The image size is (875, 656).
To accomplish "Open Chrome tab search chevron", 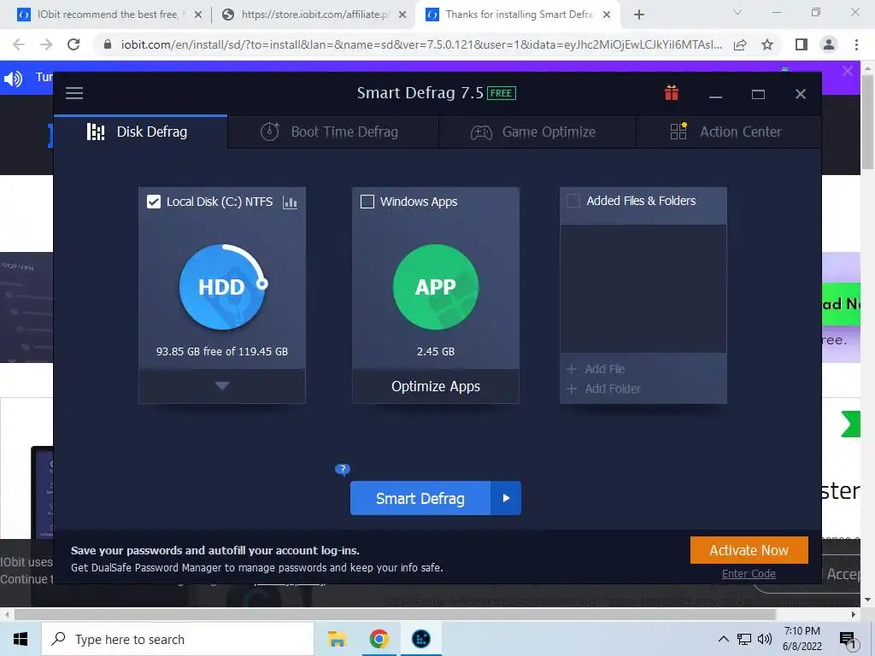I will click(x=737, y=12).
